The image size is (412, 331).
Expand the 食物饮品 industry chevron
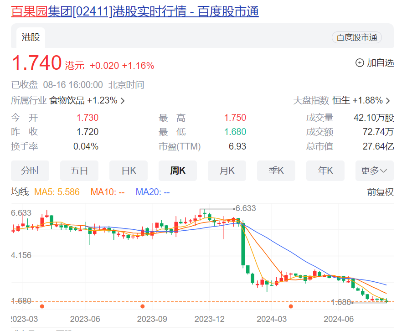(123, 101)
